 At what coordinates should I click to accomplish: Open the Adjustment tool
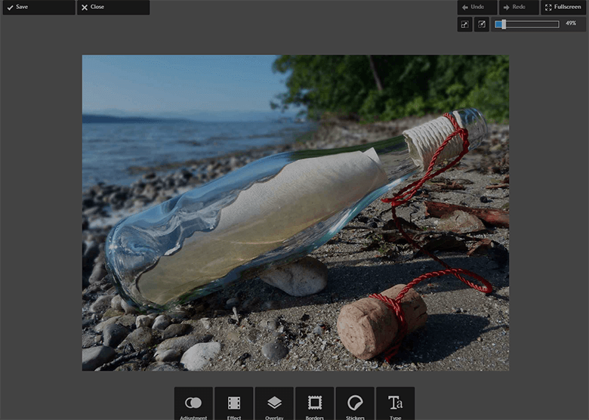pos(193,404)
